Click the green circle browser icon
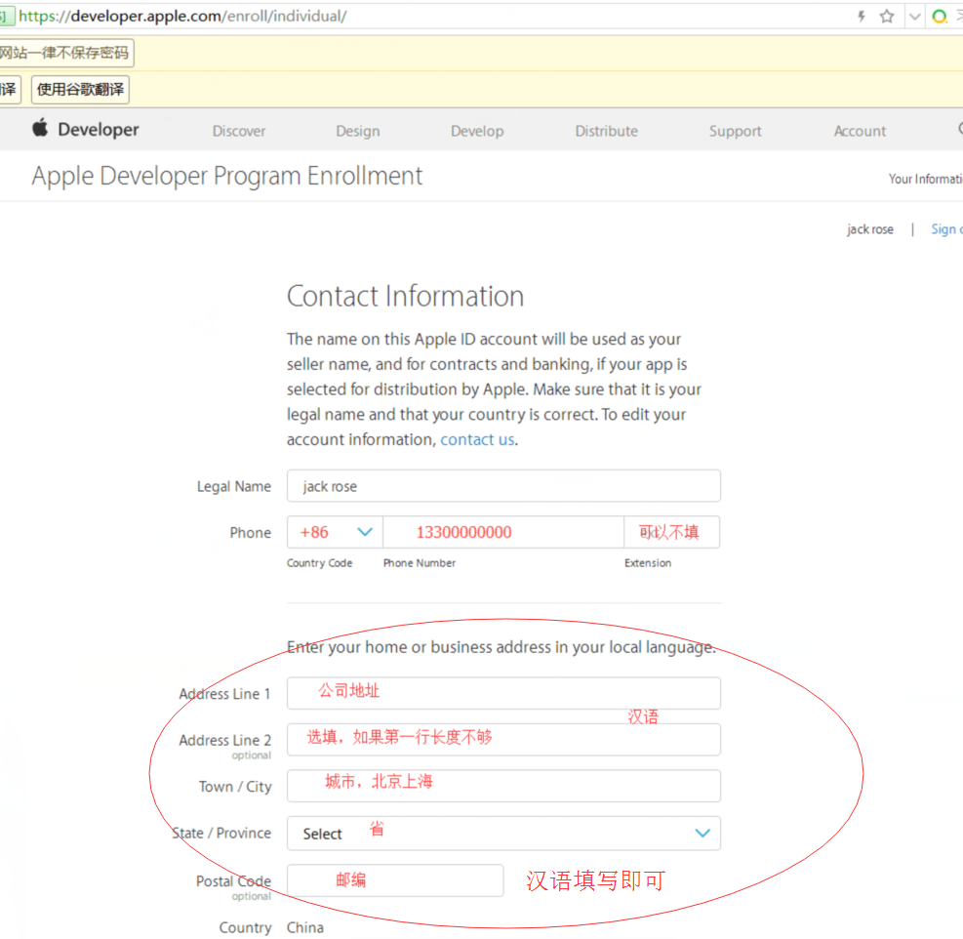Screen dimensions: 963x939 tap(939, 17)
